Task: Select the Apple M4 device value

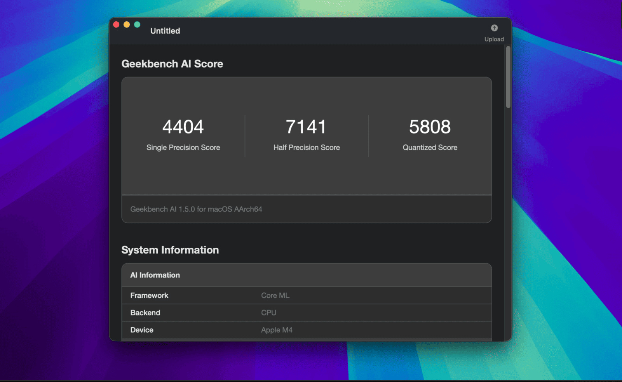Action: 277,330
